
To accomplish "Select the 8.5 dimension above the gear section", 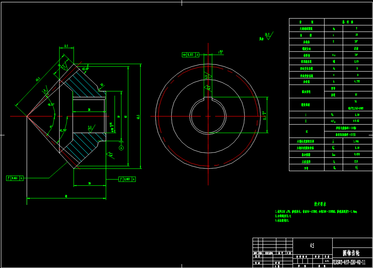I will point(66,46).
